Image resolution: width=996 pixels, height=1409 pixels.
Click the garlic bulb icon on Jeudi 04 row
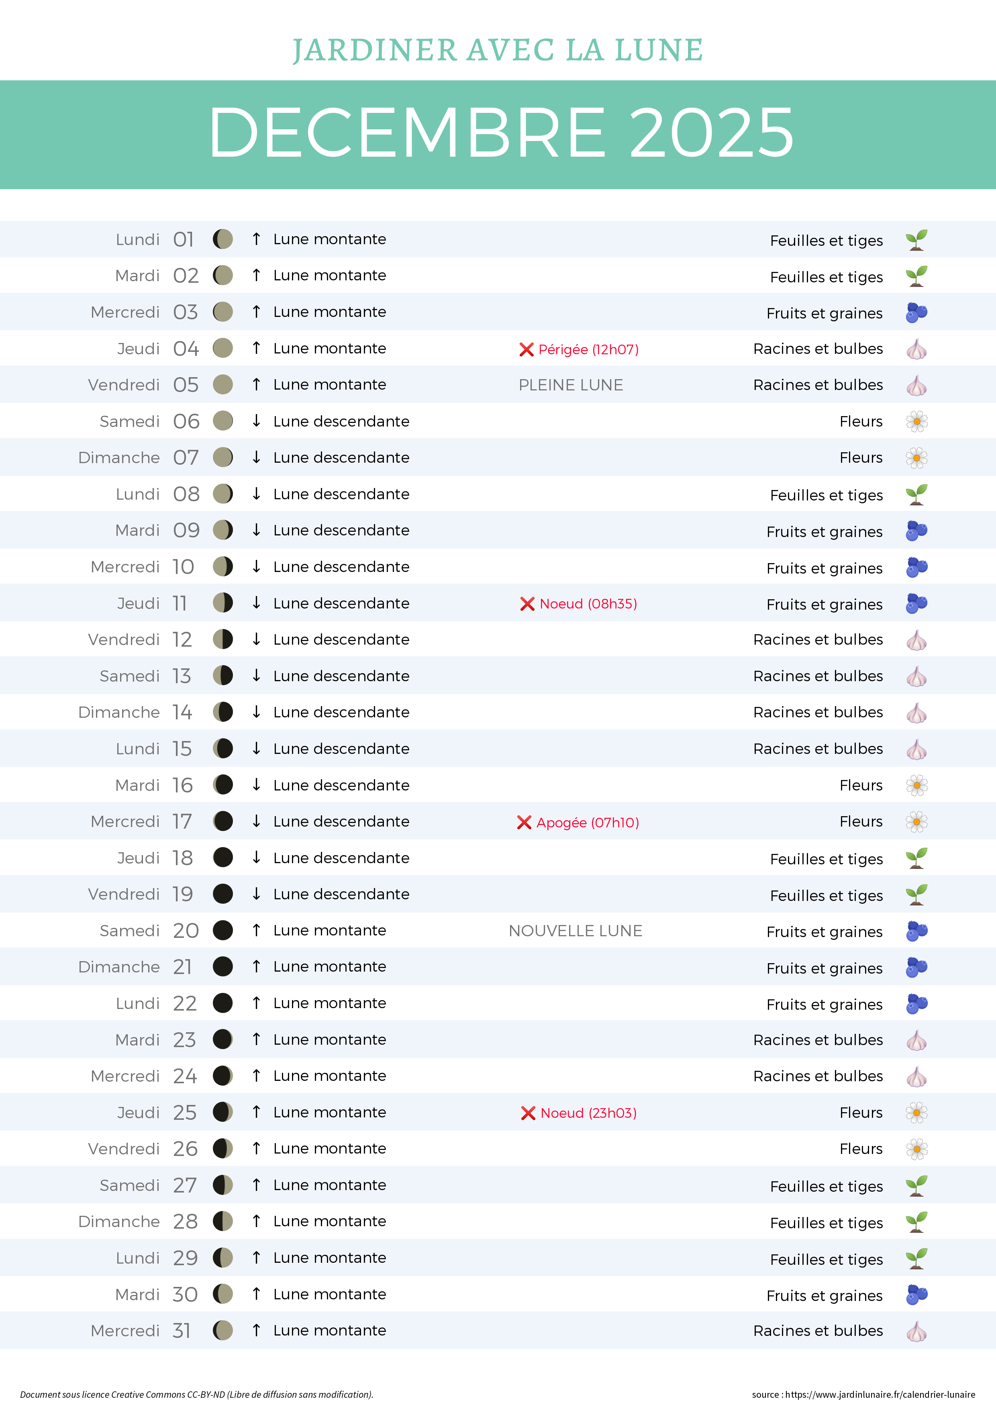(x=916, y=349)
